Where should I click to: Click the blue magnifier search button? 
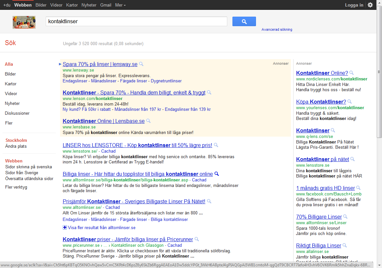click(x=244, y=22)
